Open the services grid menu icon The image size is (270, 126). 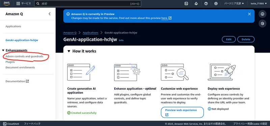click(x=18, y=4)
